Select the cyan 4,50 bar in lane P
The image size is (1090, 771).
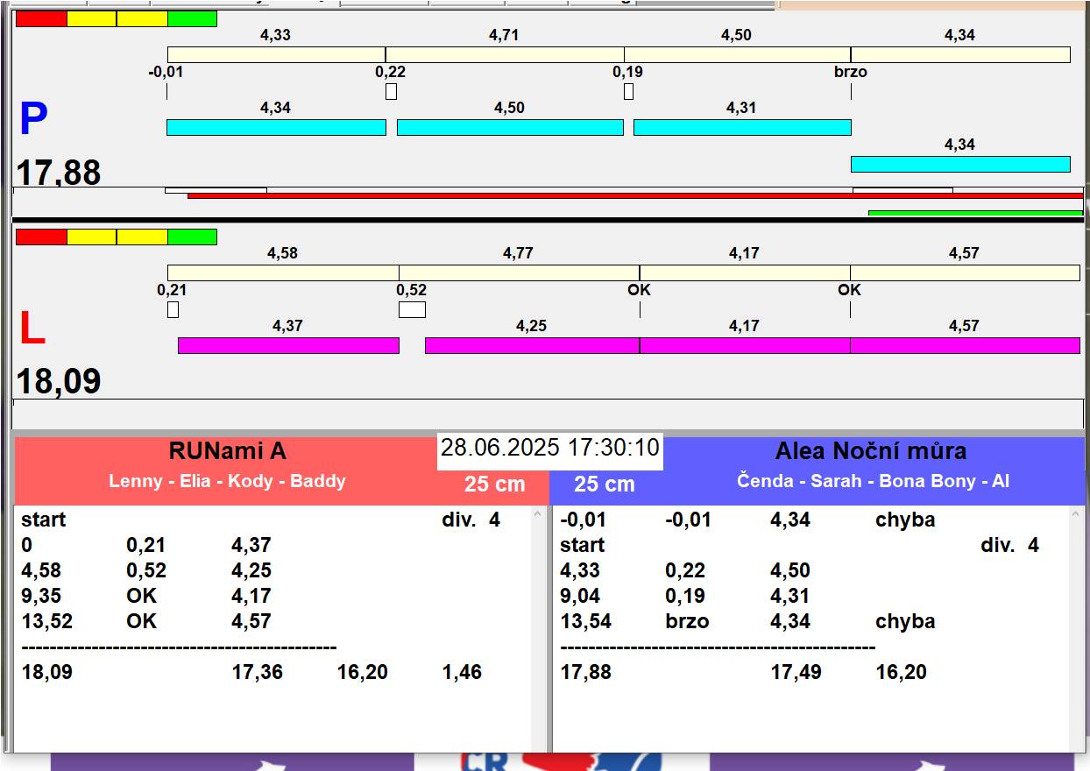510,127
